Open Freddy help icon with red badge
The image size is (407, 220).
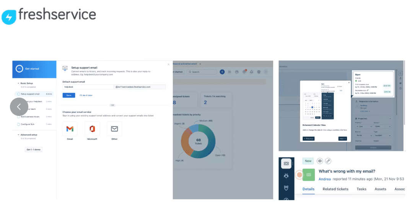[244, 72]
